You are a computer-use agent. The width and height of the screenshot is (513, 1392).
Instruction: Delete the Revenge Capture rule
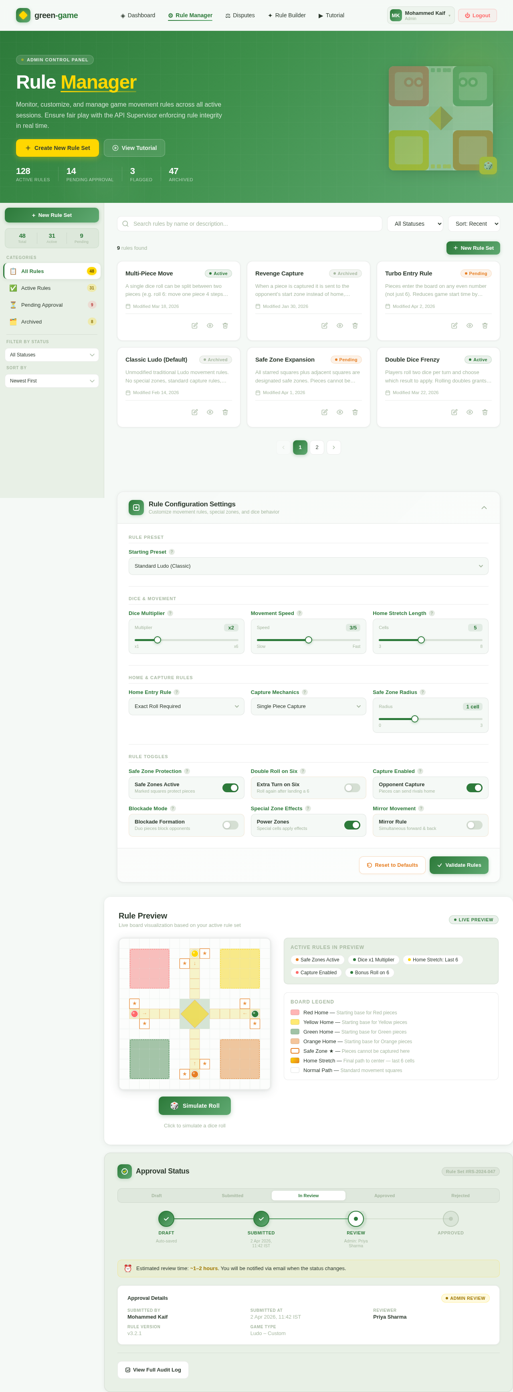[355, 326]
